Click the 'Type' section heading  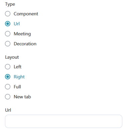(10, 4)
